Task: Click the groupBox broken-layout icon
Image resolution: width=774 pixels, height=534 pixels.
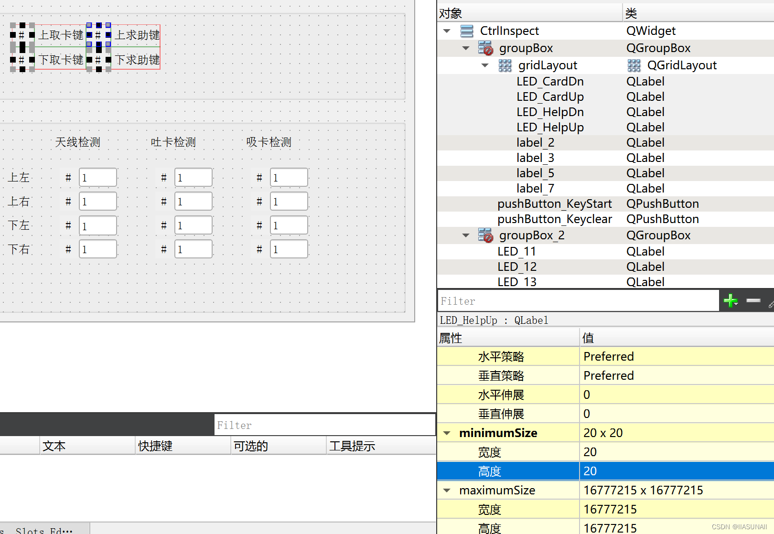Action: pos(485,48)
